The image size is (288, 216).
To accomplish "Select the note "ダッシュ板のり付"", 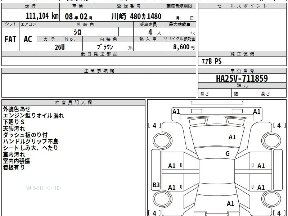I will tap(25, 135).
